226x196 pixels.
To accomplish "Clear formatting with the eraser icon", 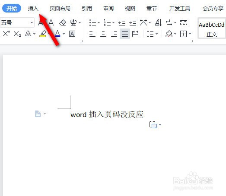I will click(63, 22).
